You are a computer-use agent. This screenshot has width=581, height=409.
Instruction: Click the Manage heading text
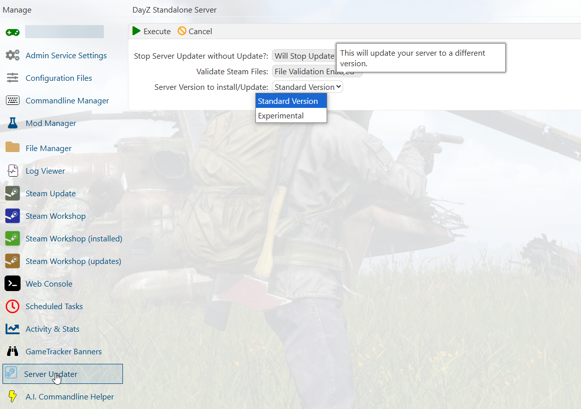17,10
